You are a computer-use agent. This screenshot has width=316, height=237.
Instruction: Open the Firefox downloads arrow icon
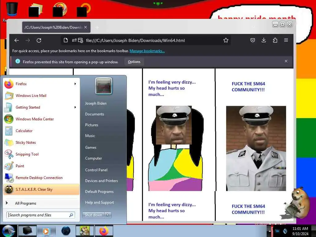point(264,40)
